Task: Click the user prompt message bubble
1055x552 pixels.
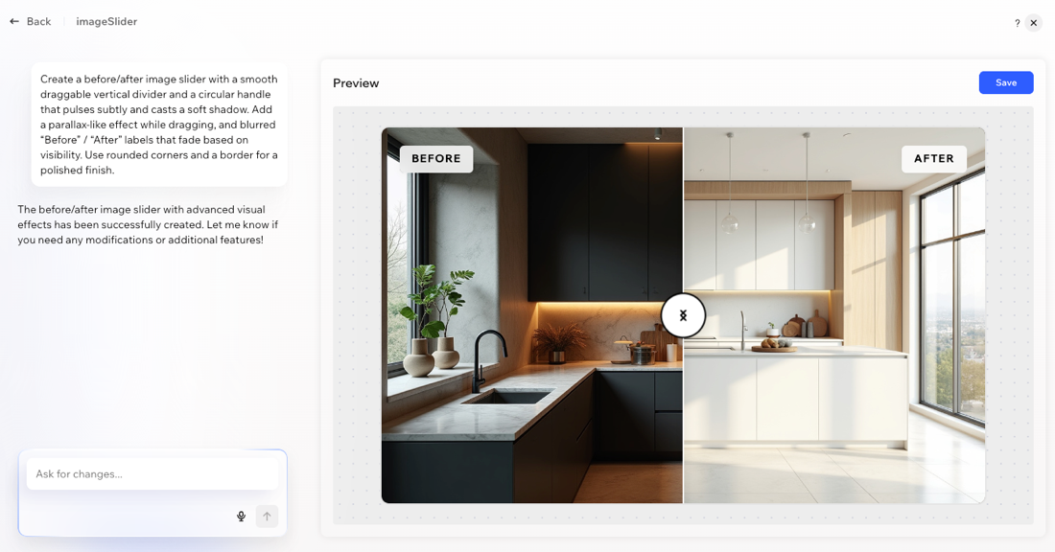Action: pyautogui.click(x=158, y=125)
